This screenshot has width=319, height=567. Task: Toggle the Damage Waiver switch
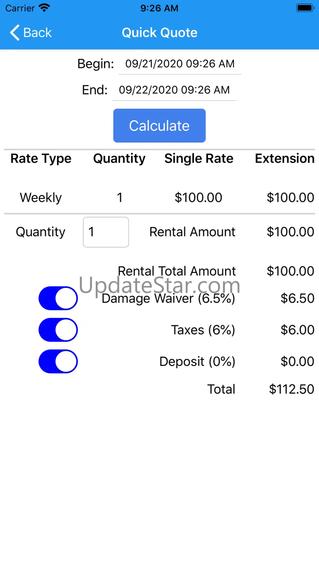[58, 298]
